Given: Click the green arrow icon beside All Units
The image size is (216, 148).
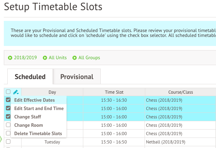Looking at the screenshot, I should pyautogui.click(x=45, y=58).
